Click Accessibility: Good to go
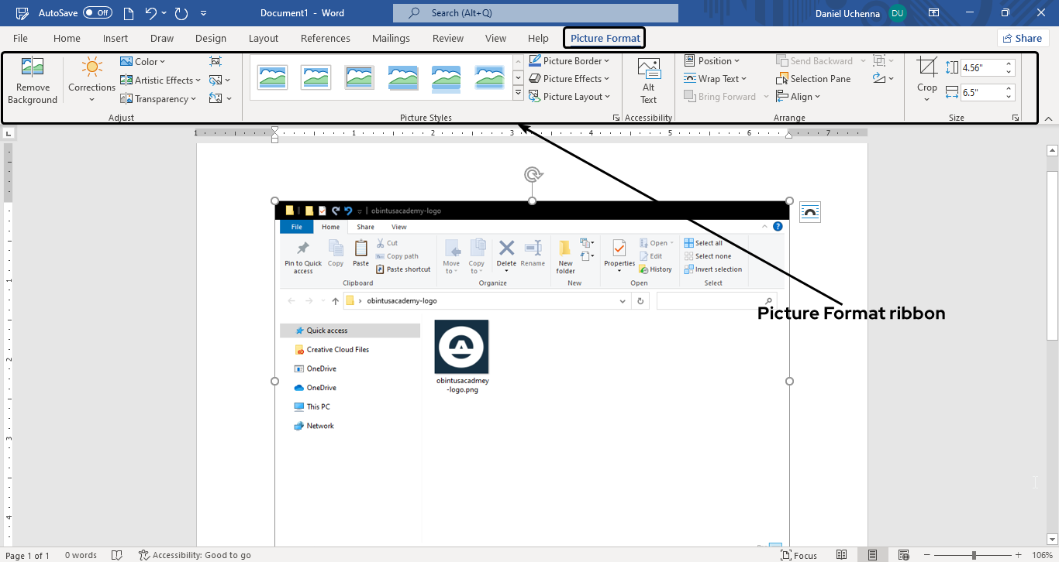Image resolution: width=1059 pixels, height=562 pixels. point(195,555)
